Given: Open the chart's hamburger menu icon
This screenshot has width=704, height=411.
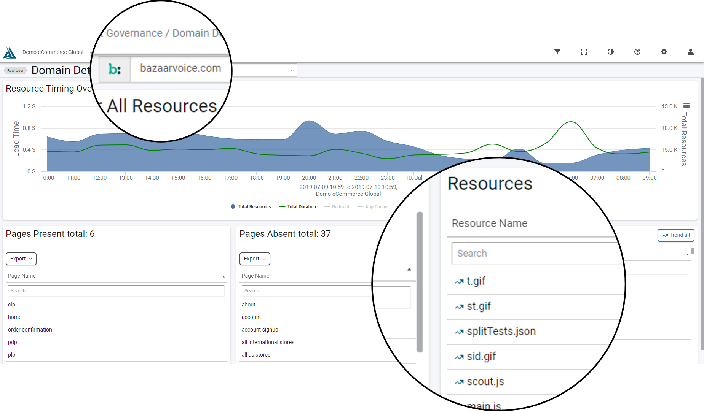Looking at the screenshot, I should pyautogui.click(x=686, y=105).
